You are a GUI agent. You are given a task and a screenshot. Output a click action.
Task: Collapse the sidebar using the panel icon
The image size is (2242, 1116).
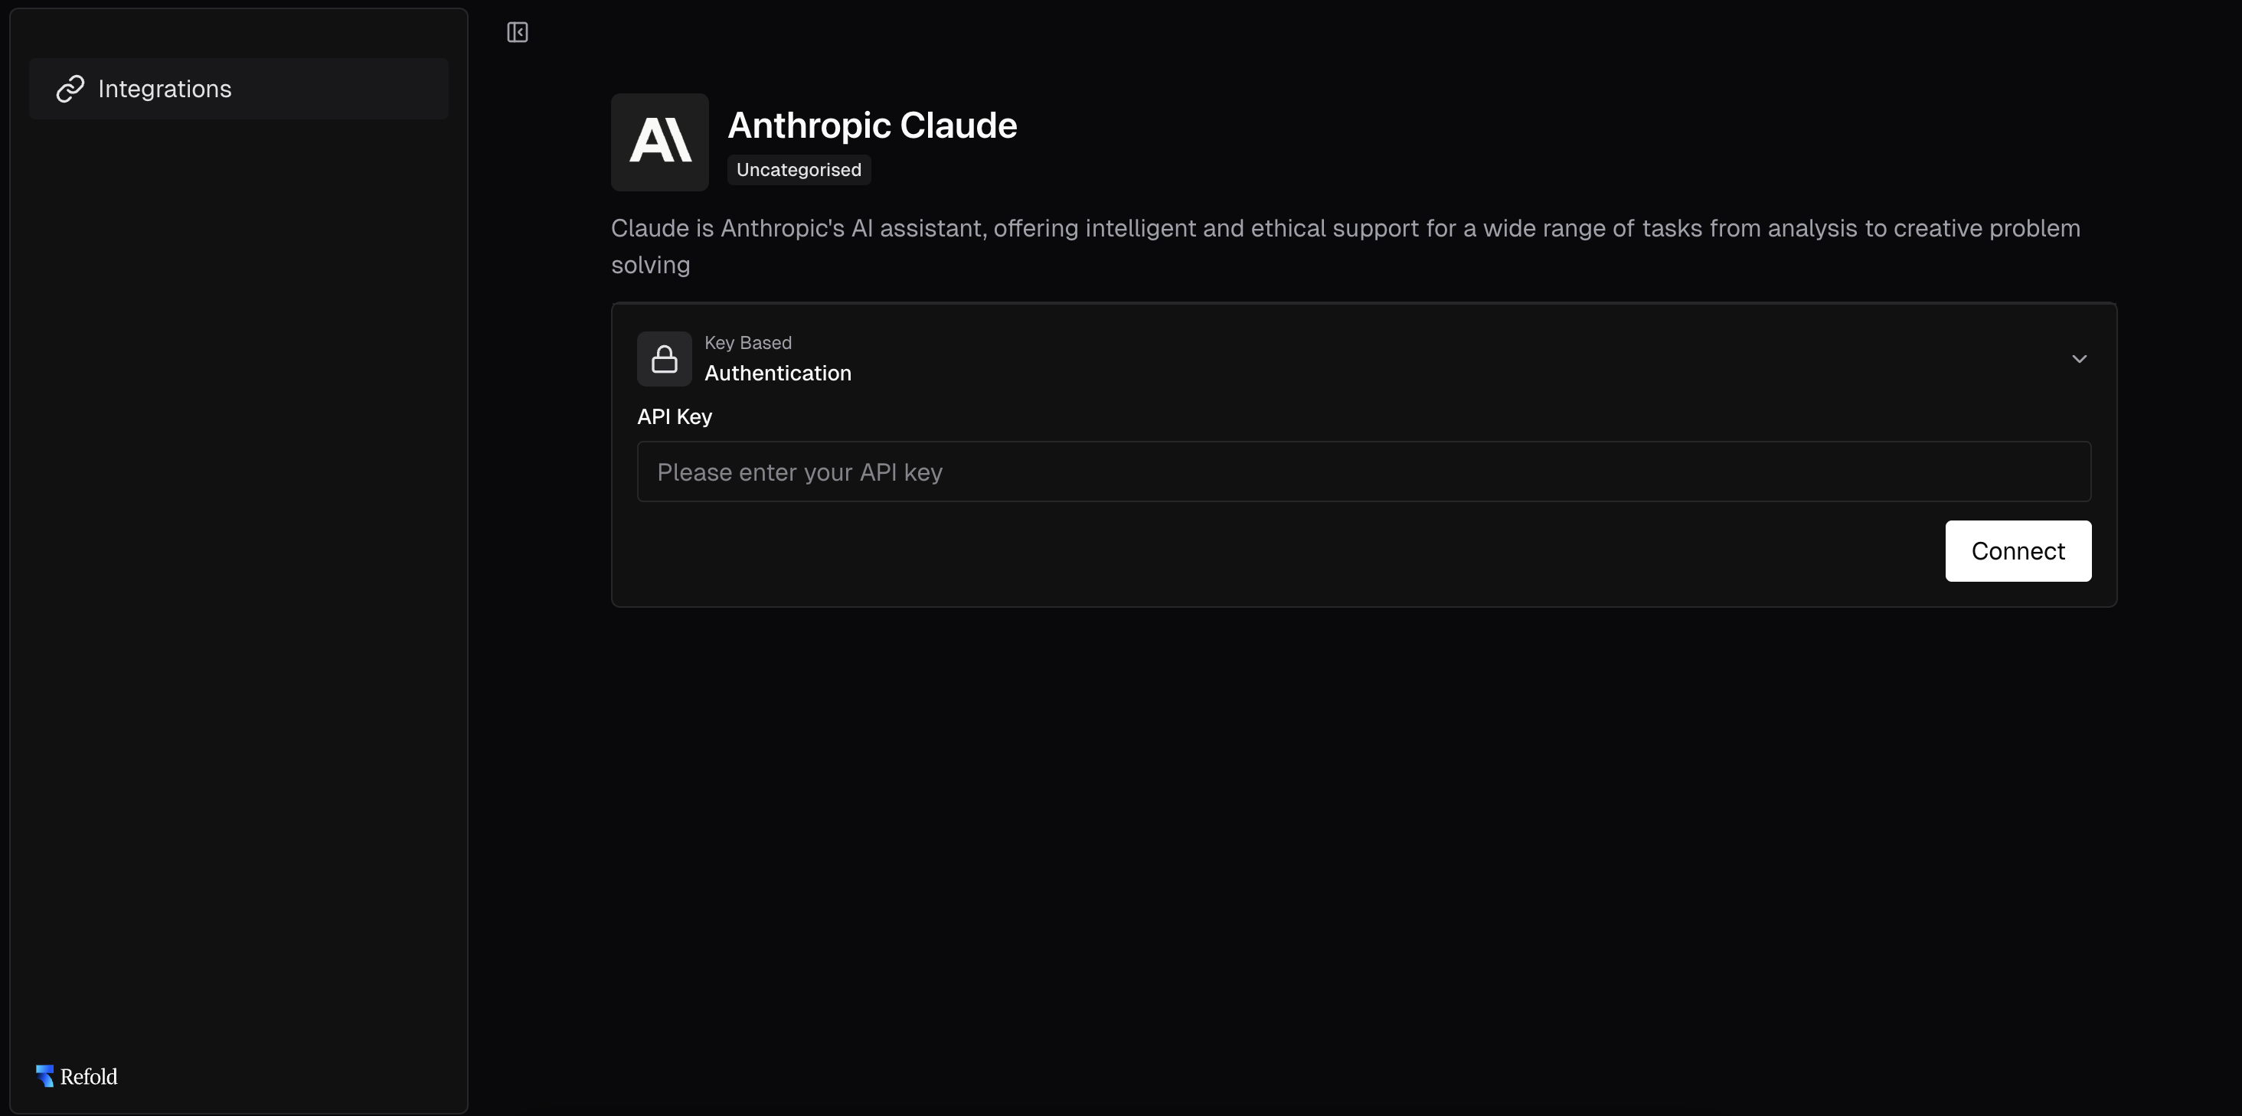[x=517, y=32]
